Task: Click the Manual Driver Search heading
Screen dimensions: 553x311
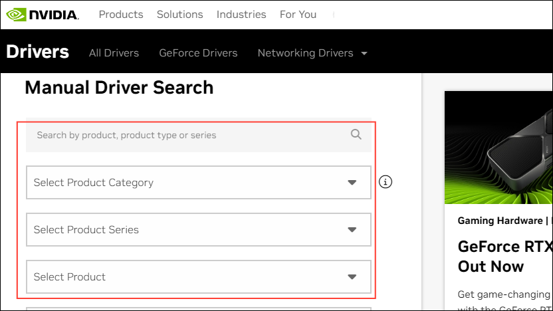Action: tap(119, 88)
